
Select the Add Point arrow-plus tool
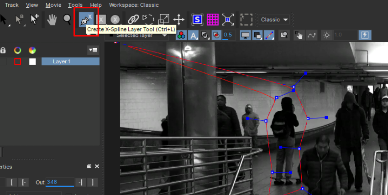[34, 20]
